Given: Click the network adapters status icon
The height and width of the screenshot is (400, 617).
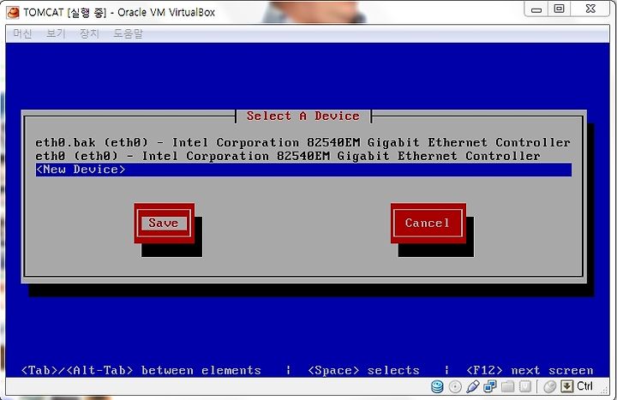Looking at the screenshot, I should coord(490,386).
